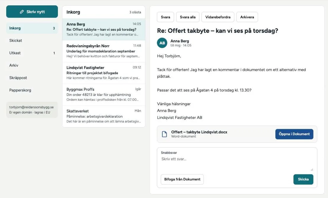Forward the email with Vidarebefordra
The width and height of the screenshot is (328, 198).
(x=218, y=17)
